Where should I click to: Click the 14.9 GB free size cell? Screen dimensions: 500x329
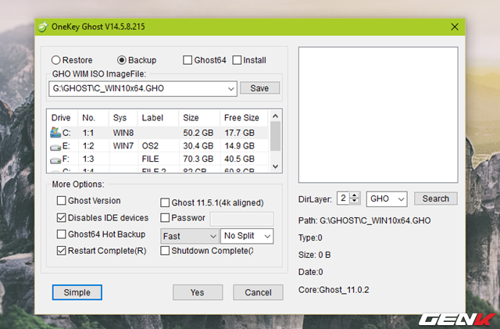240,146
